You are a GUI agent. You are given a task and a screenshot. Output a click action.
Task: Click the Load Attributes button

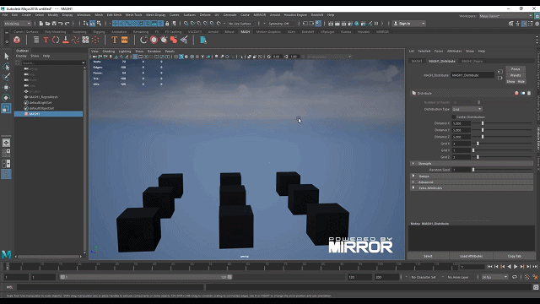coord(471,256)
